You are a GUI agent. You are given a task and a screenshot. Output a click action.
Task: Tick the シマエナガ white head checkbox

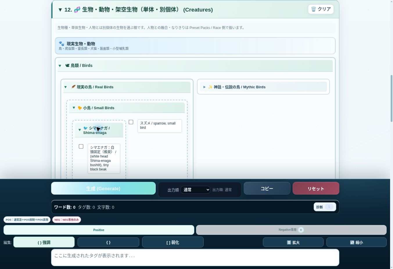coord(81,147)
